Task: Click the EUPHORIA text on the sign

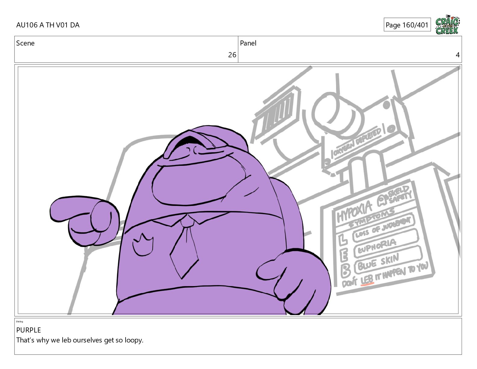Action: pos(376,247)
